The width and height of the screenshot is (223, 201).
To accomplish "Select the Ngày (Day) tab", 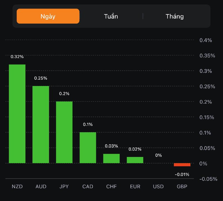I will pos(48,16).
